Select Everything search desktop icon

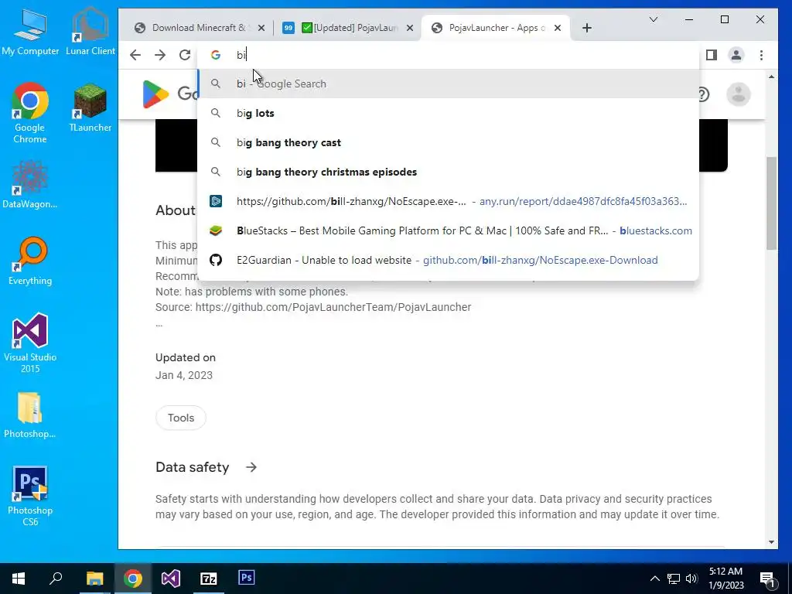pyautogui.click(x=30, y=261)
